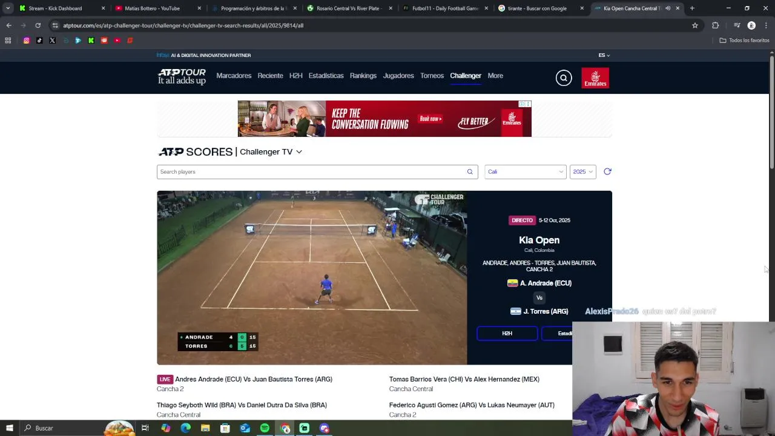
Task: Open the Chrome profile avatar
Action: click(751, 25)
